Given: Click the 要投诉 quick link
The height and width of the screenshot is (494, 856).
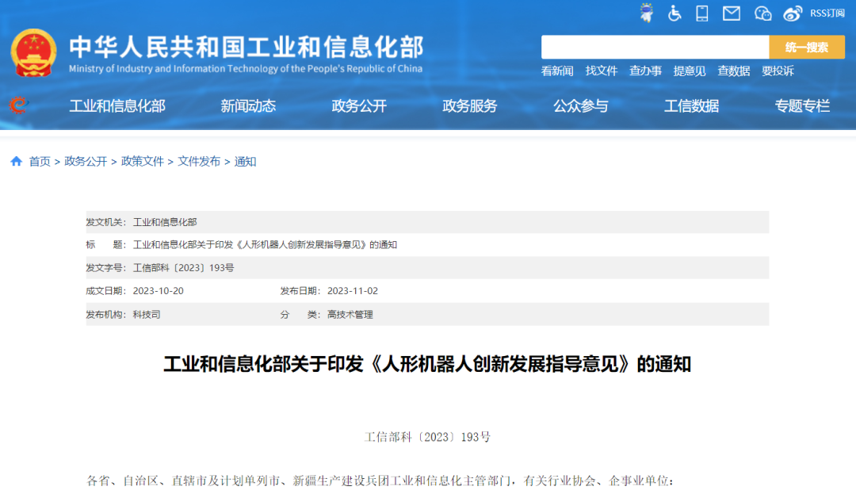Looking at the screenshot, I should click(x=778, y=71).
